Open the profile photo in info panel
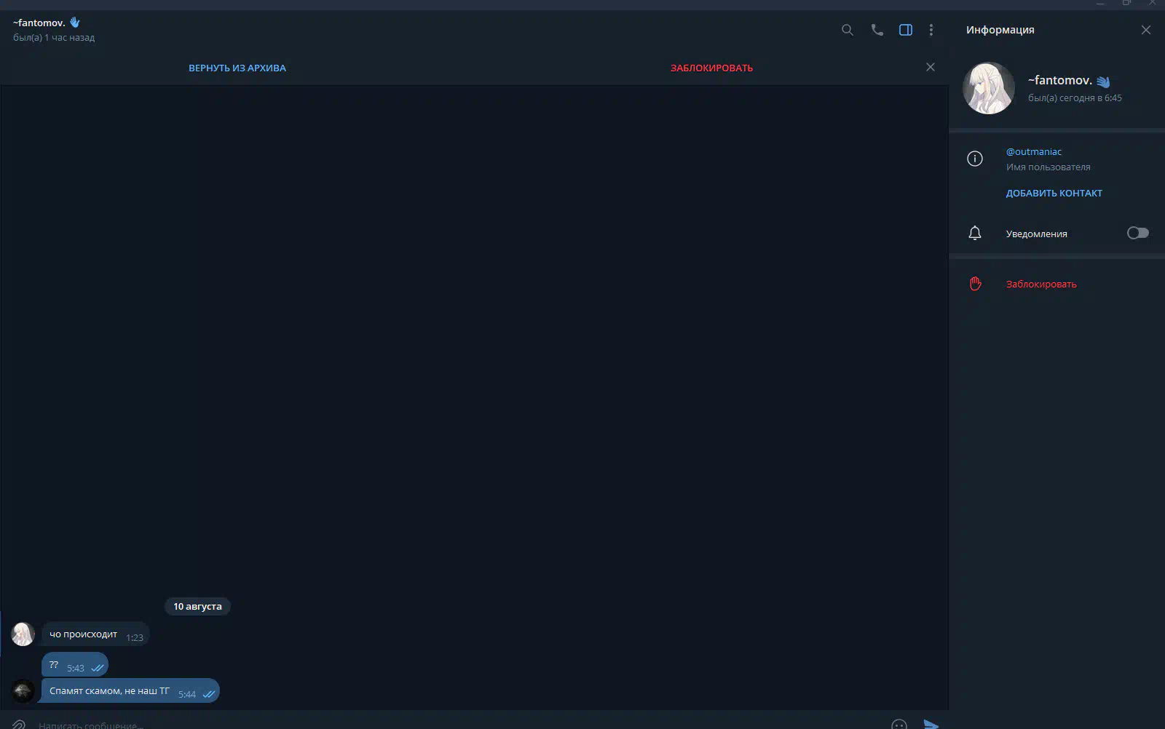 988,88
